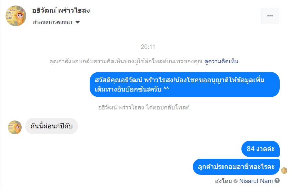Click small avatar beside คันนี้ผ่อนกปีคับ message

pyautogui.click(x=15, y=127)
